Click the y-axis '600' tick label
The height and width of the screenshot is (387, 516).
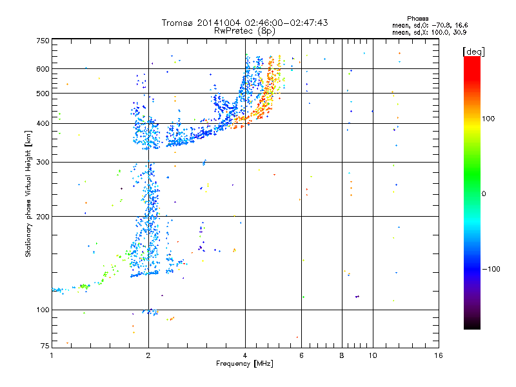(x=43, y=69)
